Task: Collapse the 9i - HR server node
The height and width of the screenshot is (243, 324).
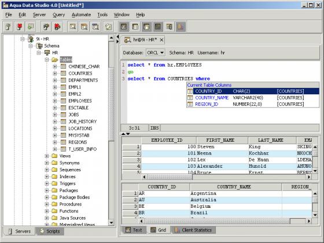Action: click(x=23, y=39)
